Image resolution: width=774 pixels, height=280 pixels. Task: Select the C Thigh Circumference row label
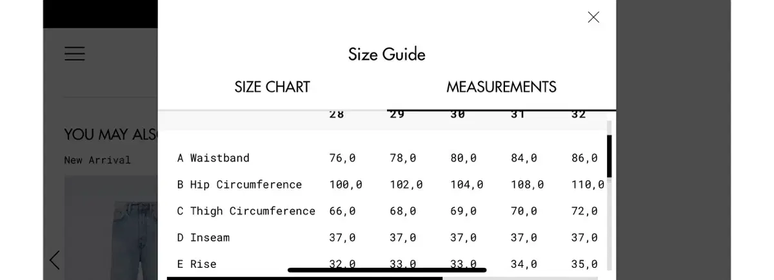click(x=246, y=211)
